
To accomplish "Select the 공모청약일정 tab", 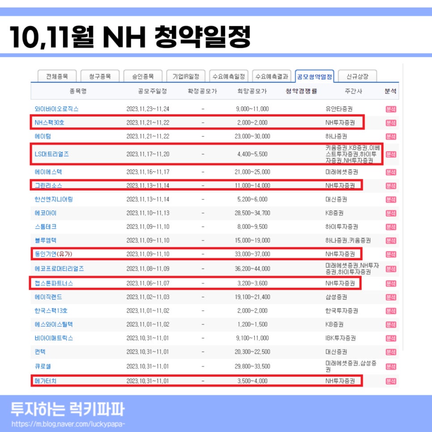I will click(x=315, y=76).
